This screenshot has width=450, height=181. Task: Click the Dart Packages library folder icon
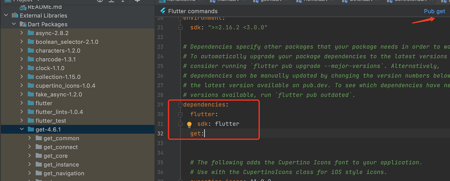click(x=23, y=24)
